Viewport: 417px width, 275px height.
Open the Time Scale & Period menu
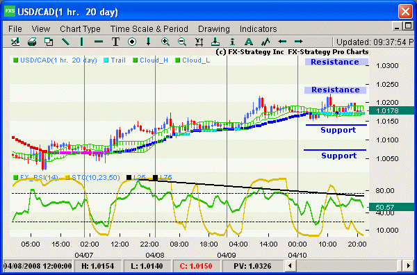click(149, 28)
